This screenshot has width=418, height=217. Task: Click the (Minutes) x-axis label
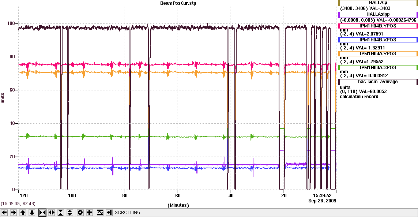pyautogui.click(x=178, y=205)
